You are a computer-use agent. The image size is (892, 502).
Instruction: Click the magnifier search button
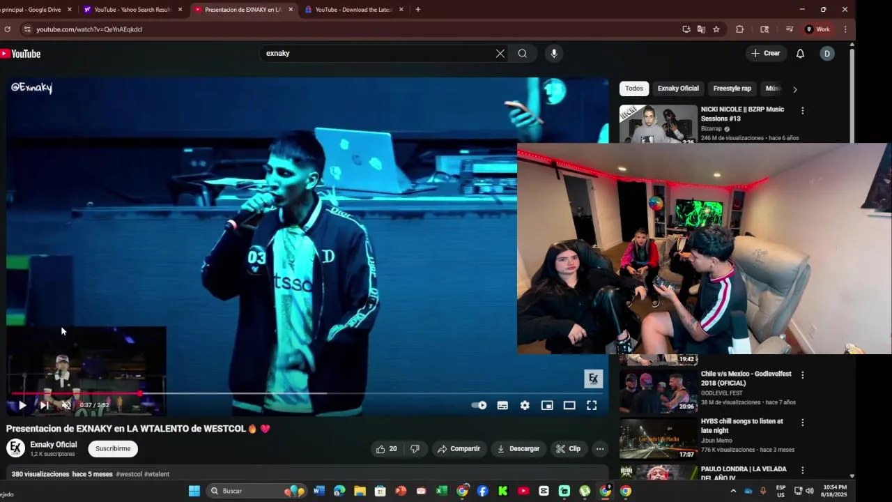(522, 54)
